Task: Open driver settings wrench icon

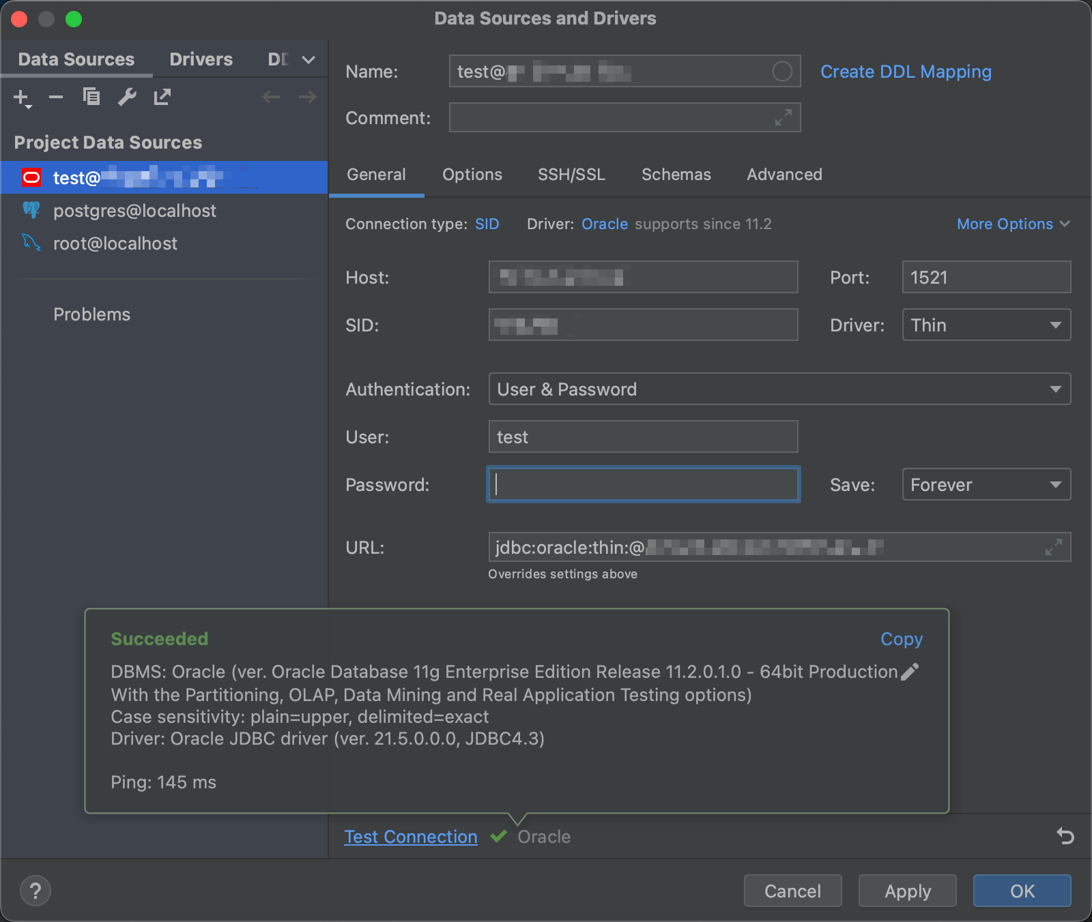Action: pyautogui.click(x=127, y=98)
